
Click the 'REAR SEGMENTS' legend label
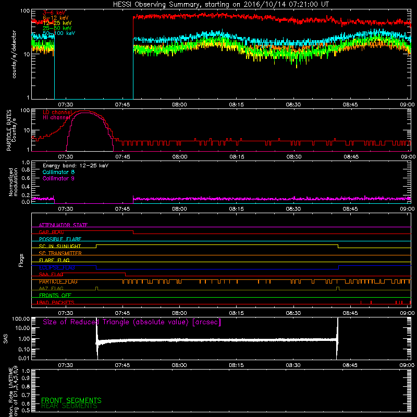coord(69,406)
